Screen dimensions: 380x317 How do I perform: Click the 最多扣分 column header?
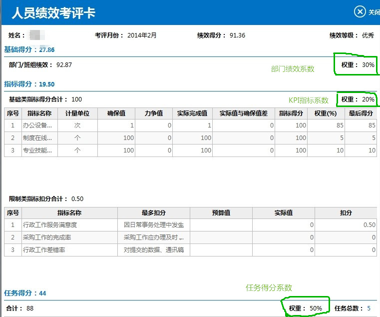click(154, 213)
